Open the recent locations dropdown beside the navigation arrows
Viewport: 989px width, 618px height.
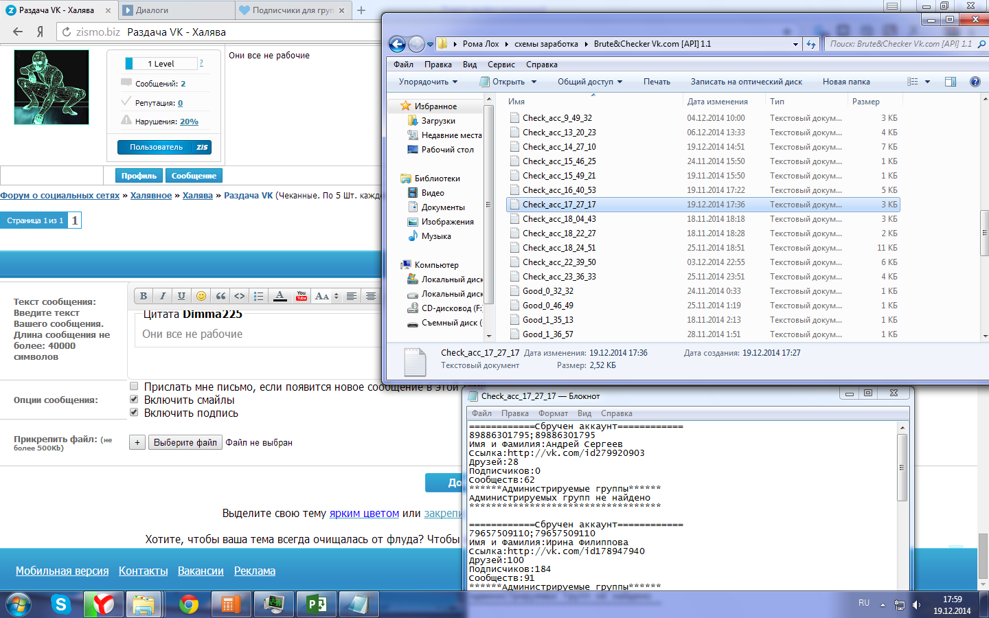pyautogui.click(x=431, y=45)
